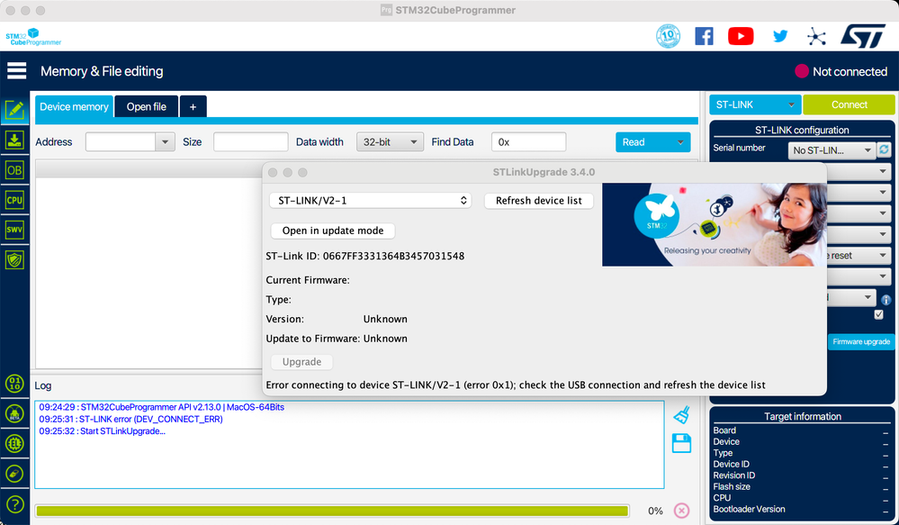
Task: Click the ST-Link ID text
Action: tap(364, 256)
